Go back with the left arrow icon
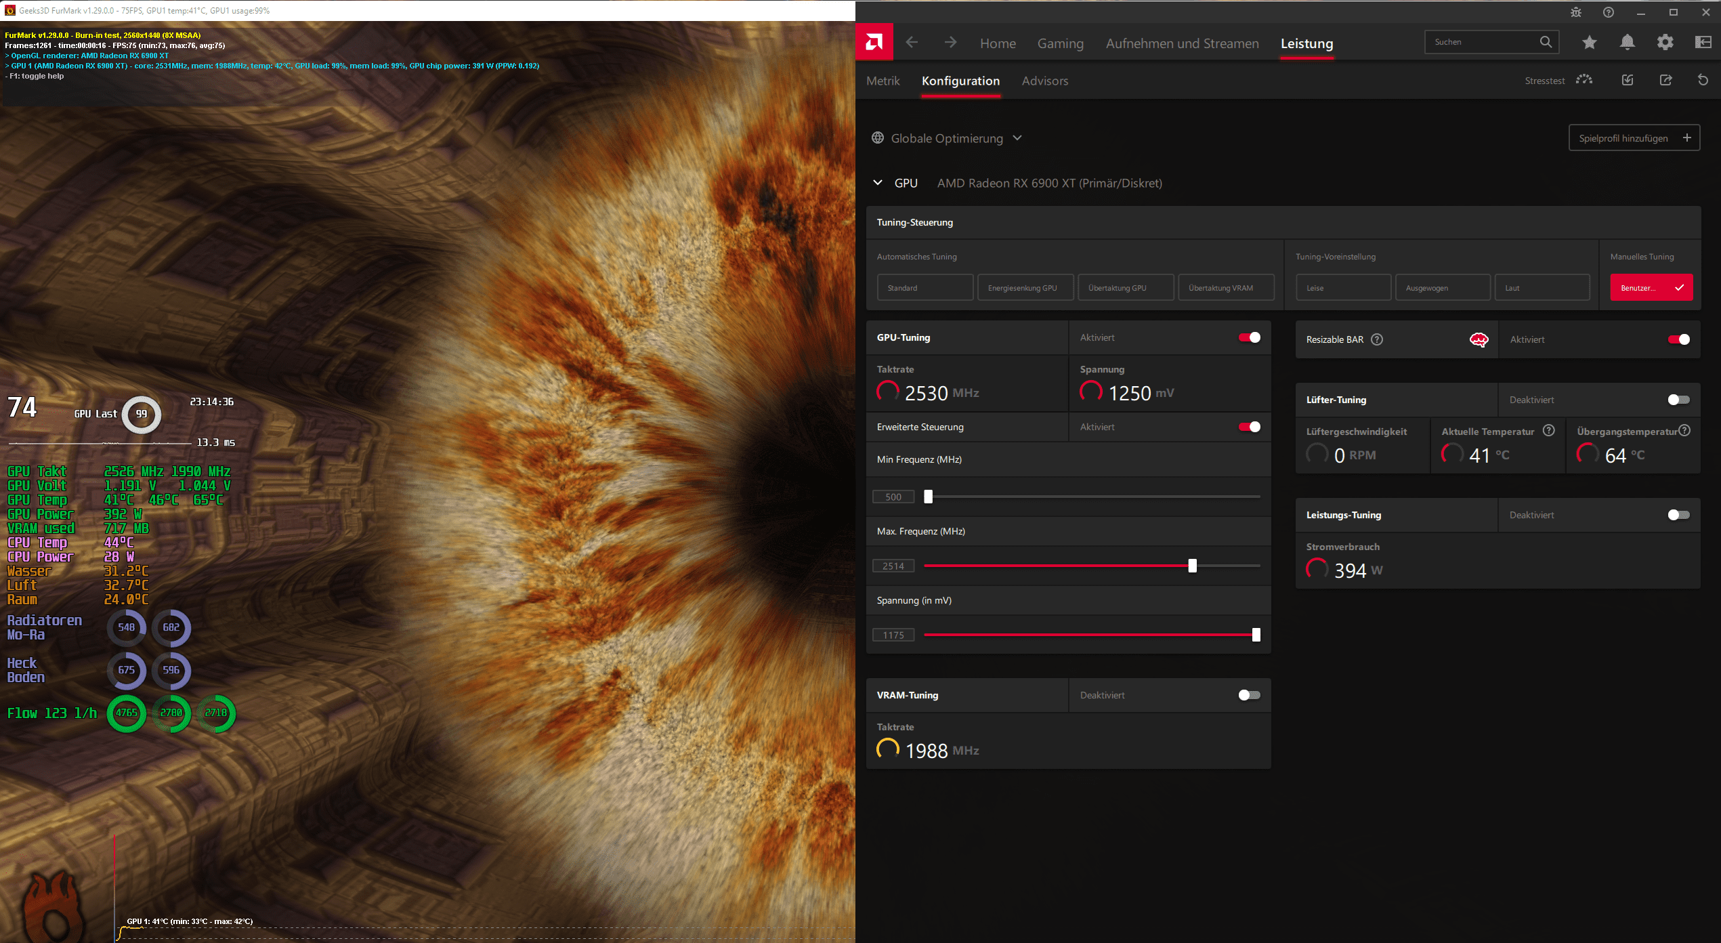Screen dimensions: 1721x943 (912, 43)
